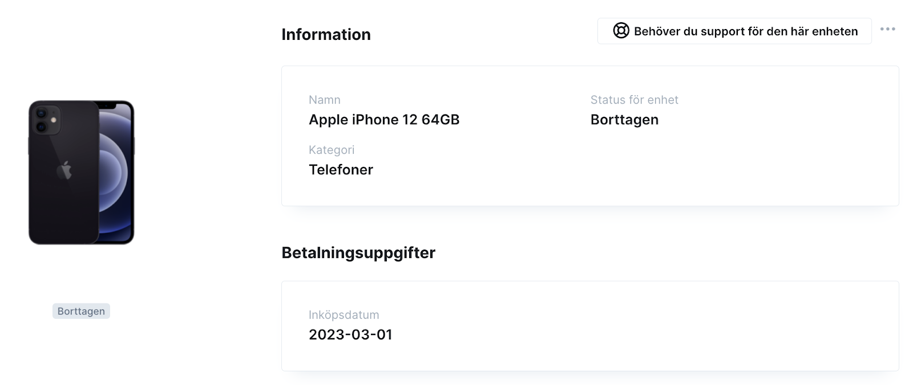
Task: Open the three-dot more options menu
Action: click(887, 29)
